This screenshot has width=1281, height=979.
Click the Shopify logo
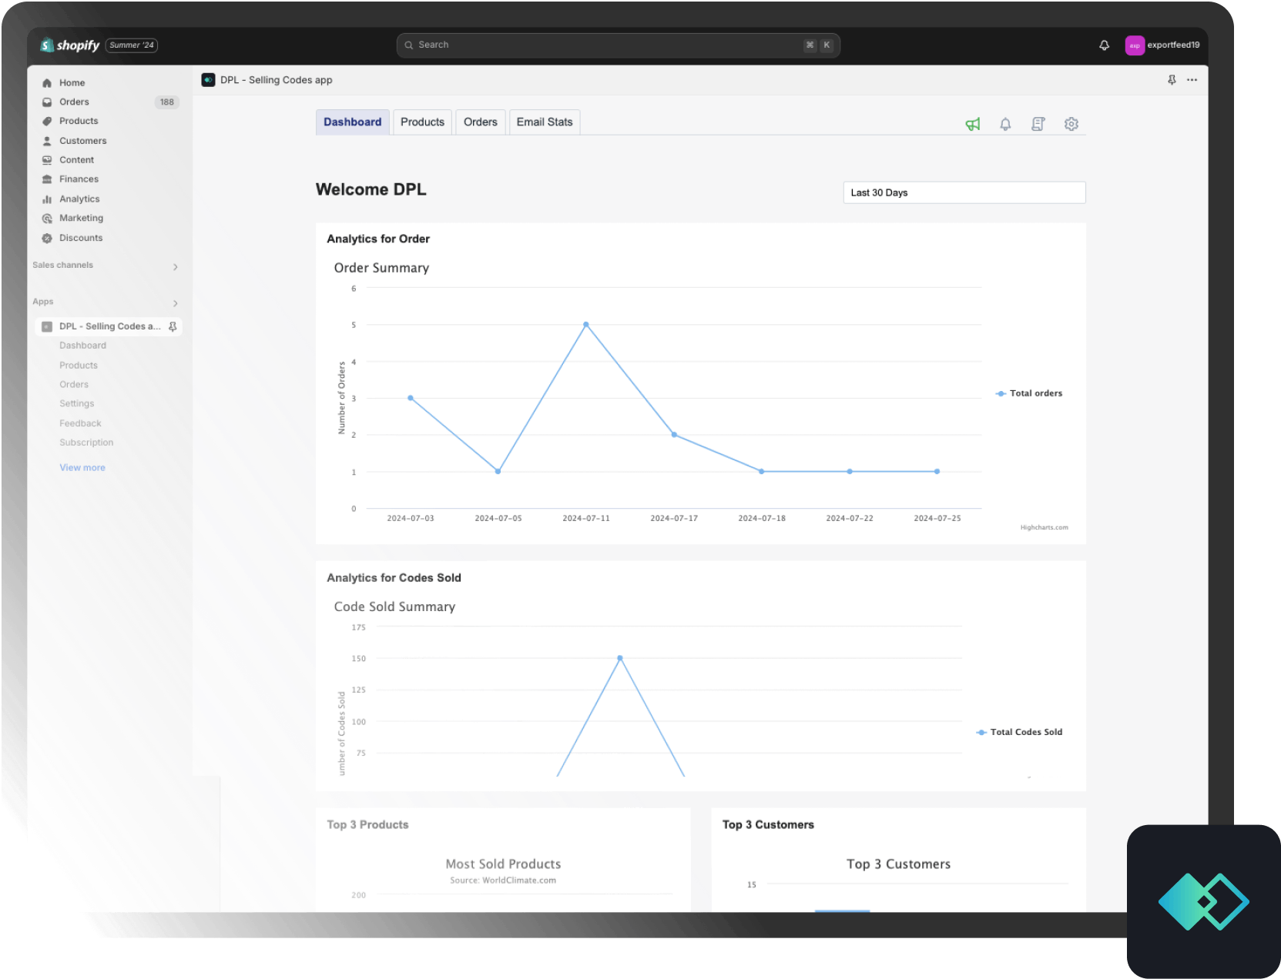pyautogui.click(x=70, y=45)
